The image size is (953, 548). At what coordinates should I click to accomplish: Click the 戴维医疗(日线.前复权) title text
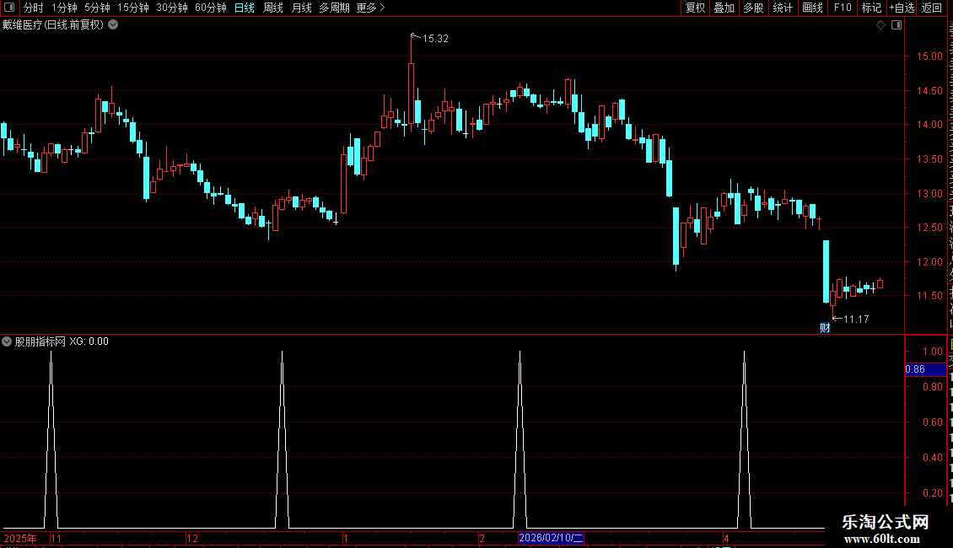(53, 25)
